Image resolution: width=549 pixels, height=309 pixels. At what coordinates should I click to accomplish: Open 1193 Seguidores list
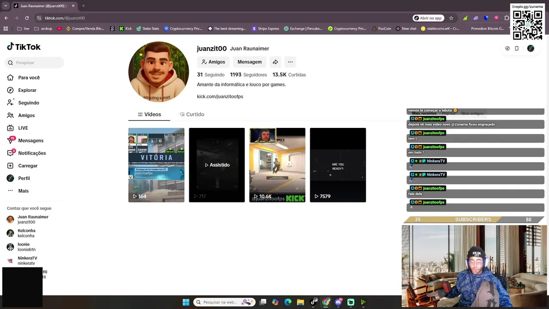[248, 75]
